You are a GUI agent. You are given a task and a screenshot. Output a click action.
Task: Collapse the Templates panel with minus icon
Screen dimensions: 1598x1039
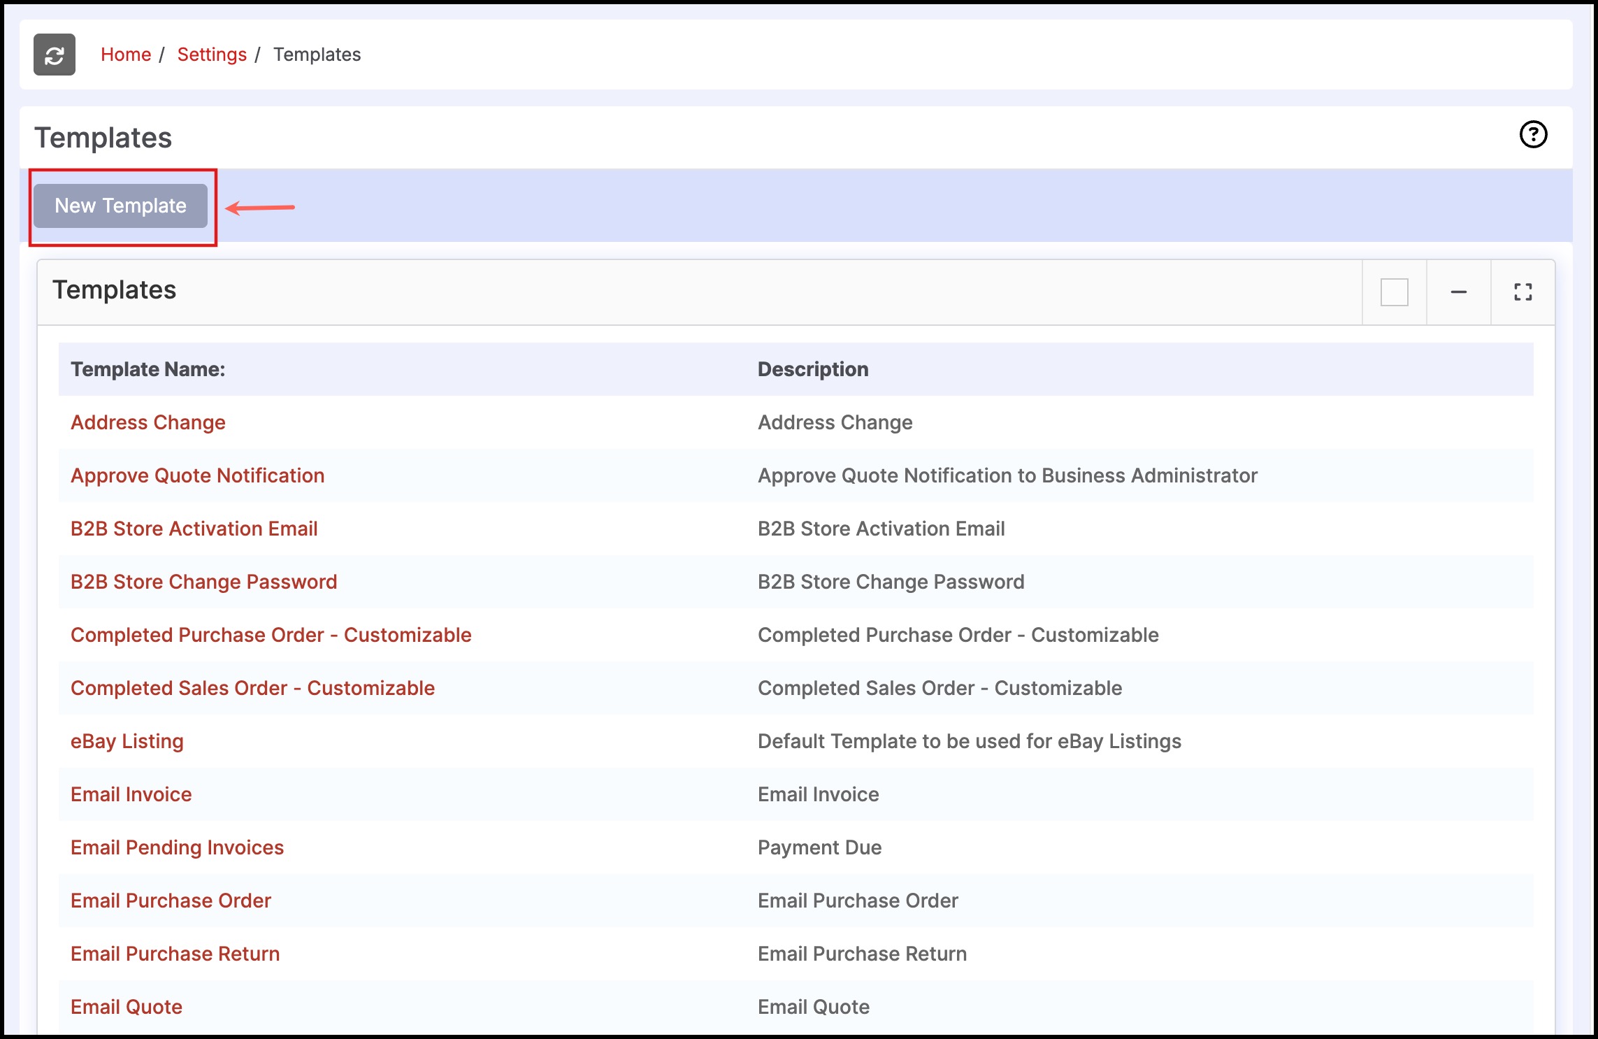click(x=1458, y=292)
